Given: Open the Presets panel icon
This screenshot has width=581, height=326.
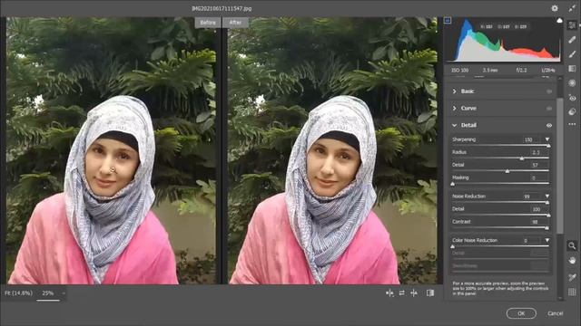Looking at the screenshot, I should pyautogui.click(x=572, y=111).
